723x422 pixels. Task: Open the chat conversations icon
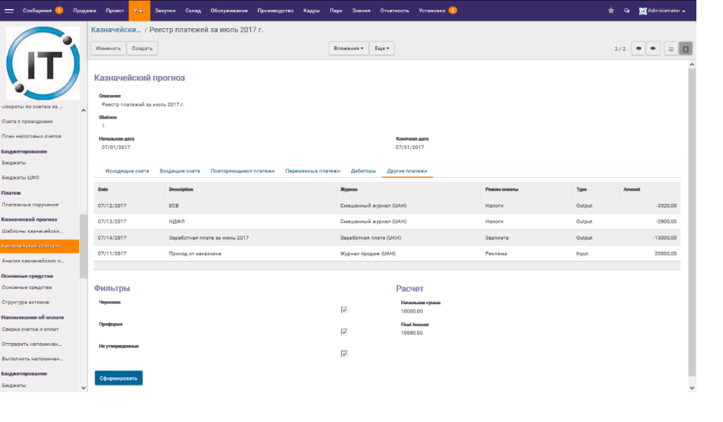tap(626, 11)
